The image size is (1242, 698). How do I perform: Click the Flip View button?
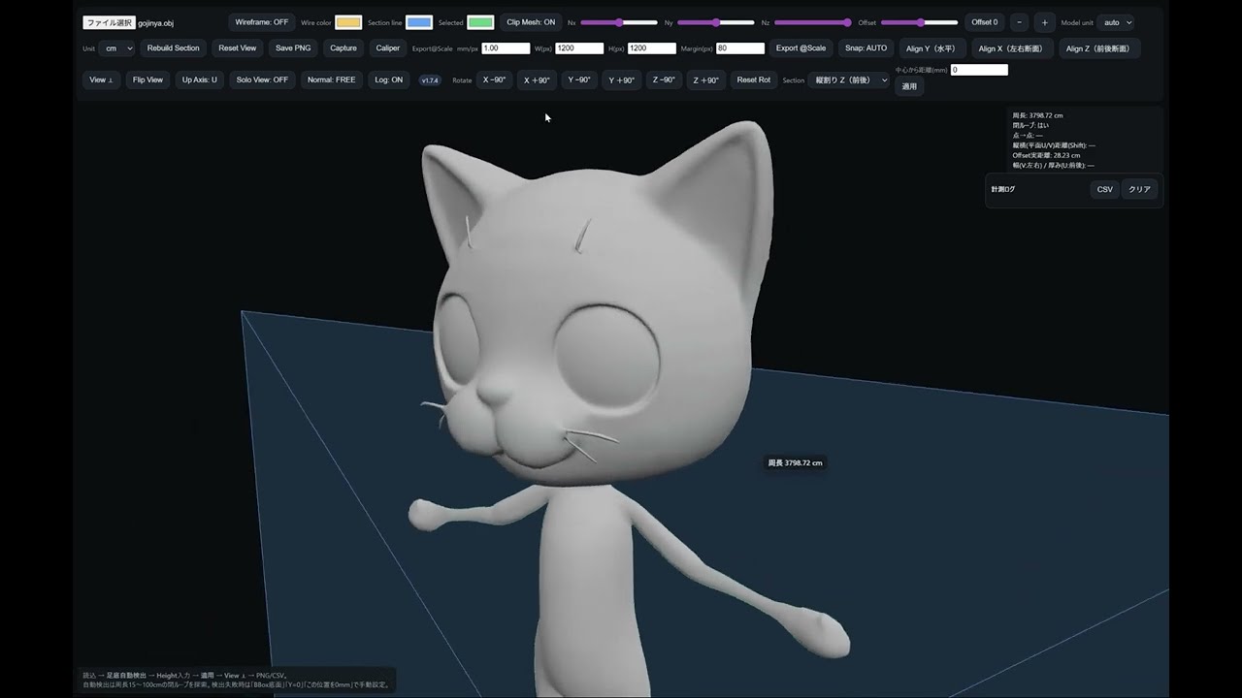coord(148,80)
